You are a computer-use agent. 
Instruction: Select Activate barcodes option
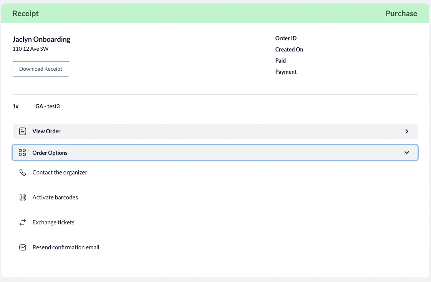pyautogui.click(x=215, y=197)
